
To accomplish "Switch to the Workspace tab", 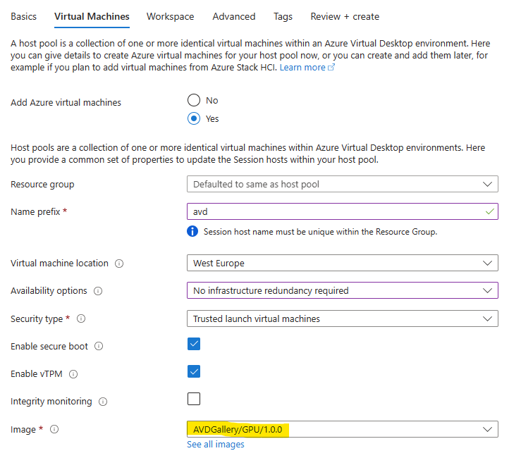I will pyautogui.click(x=170, y=16).
